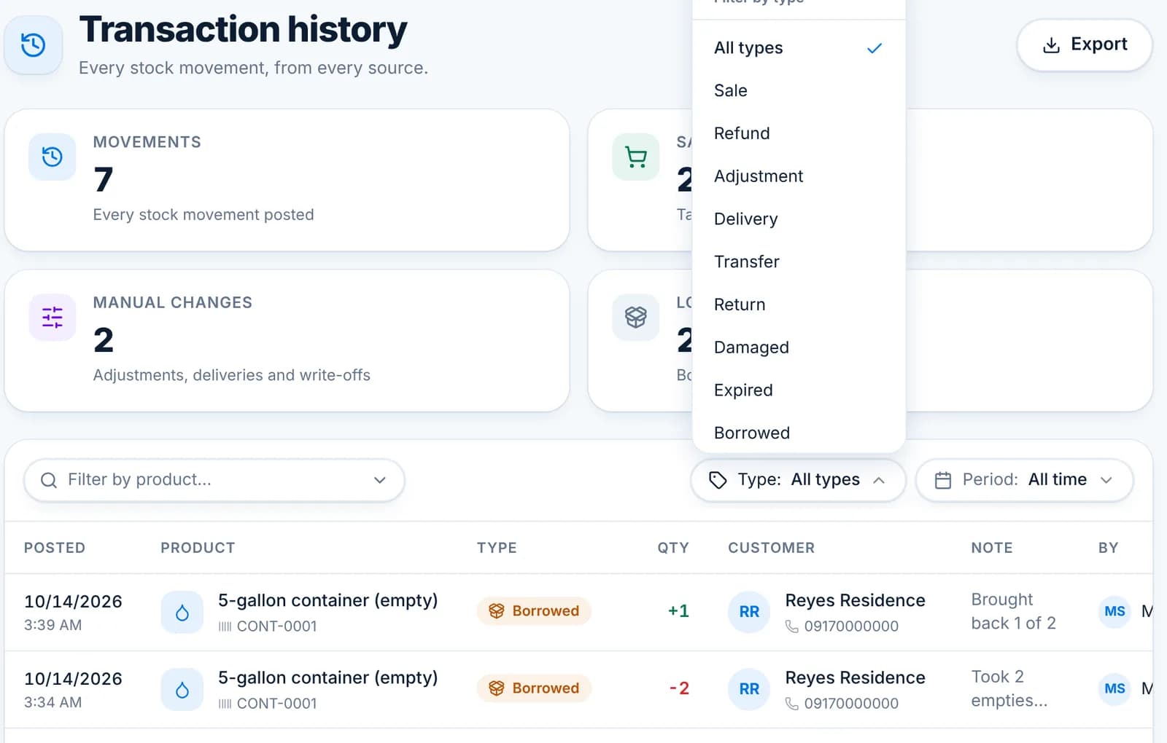
Task: Select Damaged in the type list
Action: [799, 347]
